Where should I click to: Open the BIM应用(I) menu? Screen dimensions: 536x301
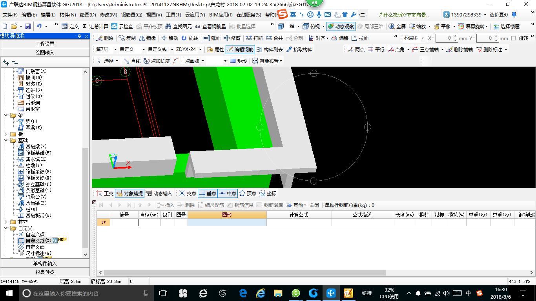click(x=221, y=15)
